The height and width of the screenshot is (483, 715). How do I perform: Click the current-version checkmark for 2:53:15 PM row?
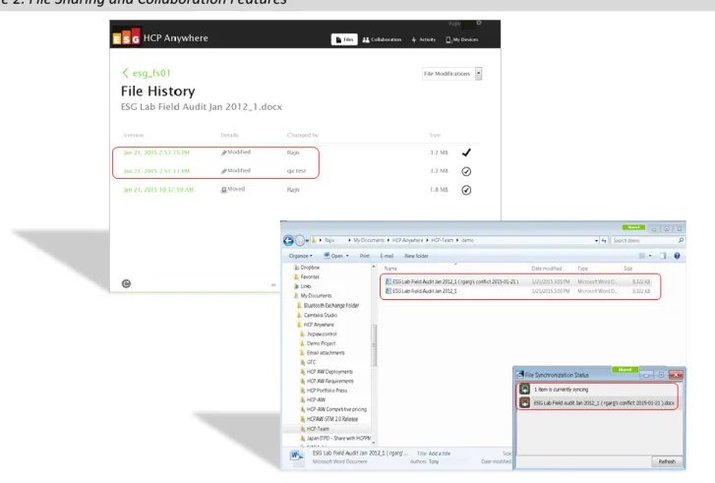point(466,152)
